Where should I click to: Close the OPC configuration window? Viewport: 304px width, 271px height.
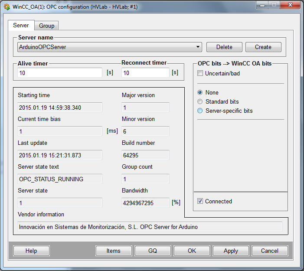point(290,5)
